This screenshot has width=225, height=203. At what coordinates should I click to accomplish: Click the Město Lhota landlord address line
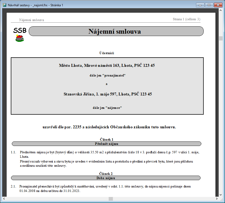click(x=107, y=65)
